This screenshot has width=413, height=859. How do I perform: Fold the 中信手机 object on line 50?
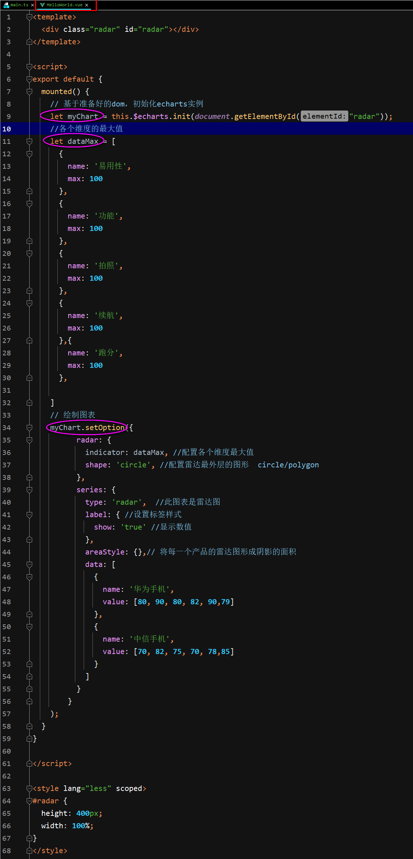pos(29,627)
